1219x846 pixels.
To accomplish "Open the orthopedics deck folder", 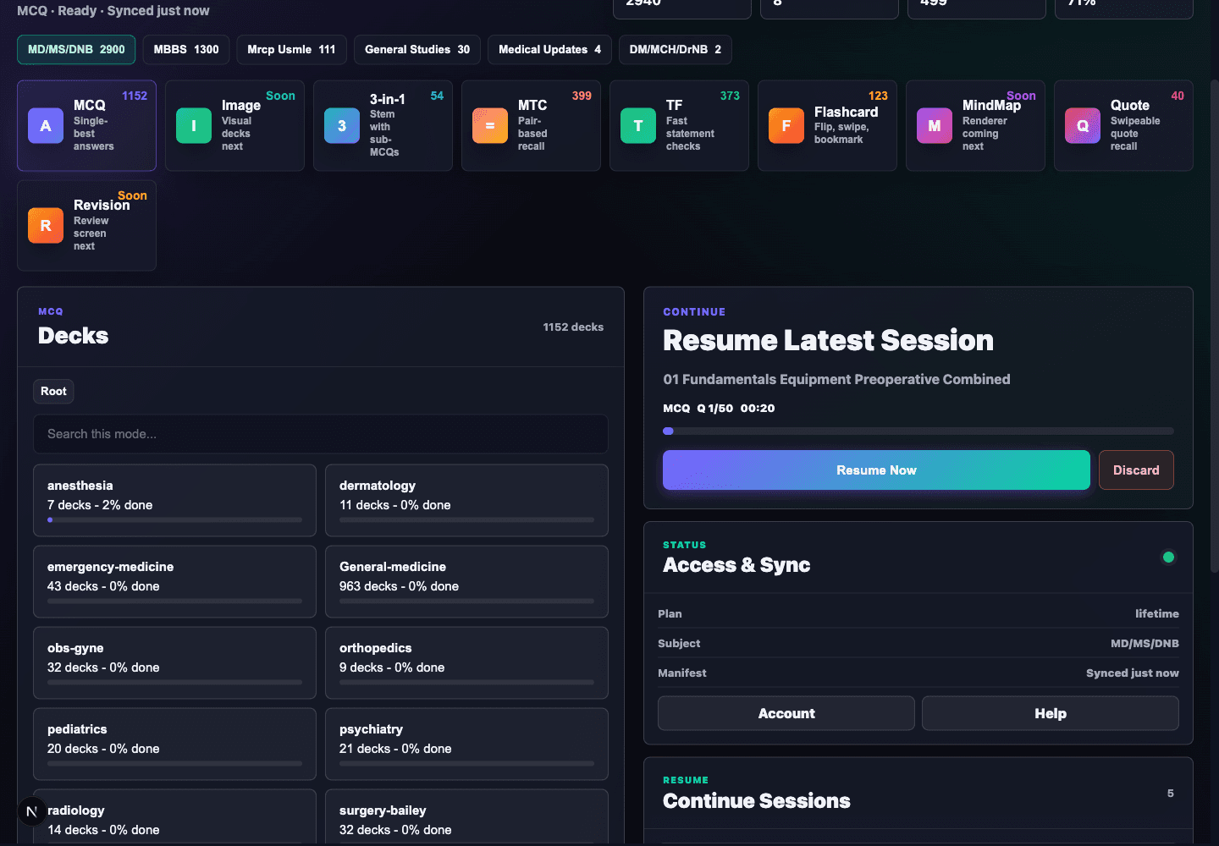I will pyautogui.click(x=466, y=662).
